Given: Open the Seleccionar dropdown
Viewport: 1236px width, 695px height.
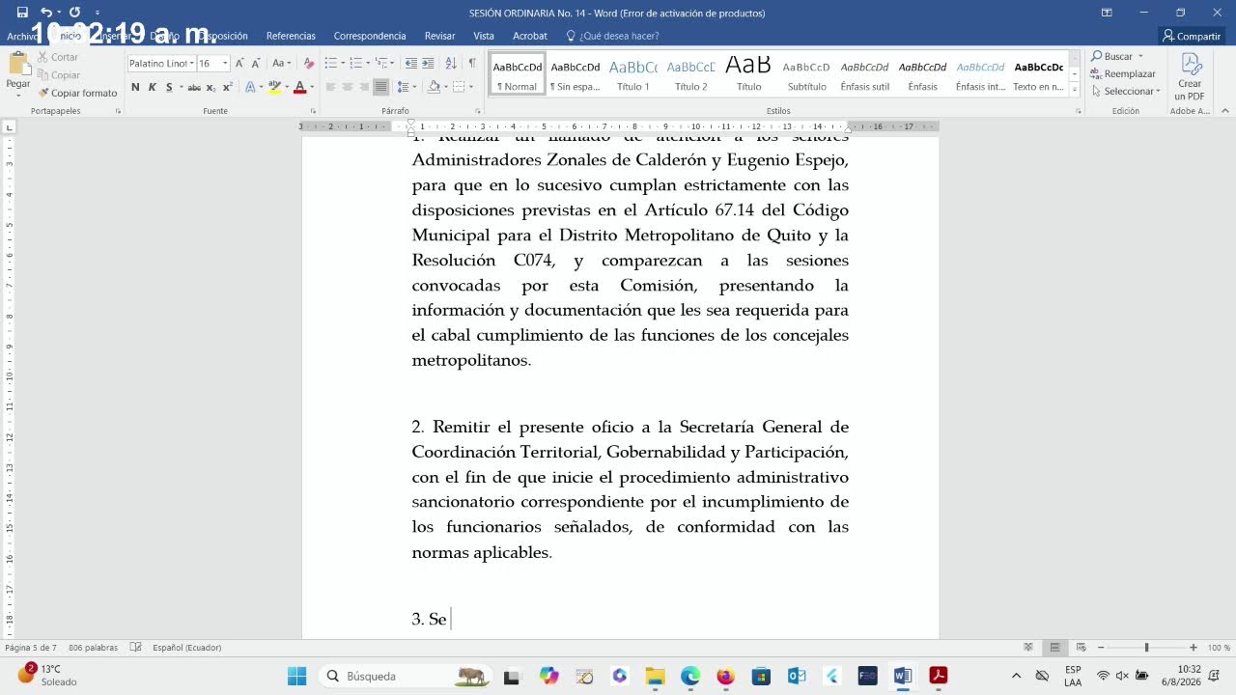Looking at the screenshot, I should [1126, 91].
